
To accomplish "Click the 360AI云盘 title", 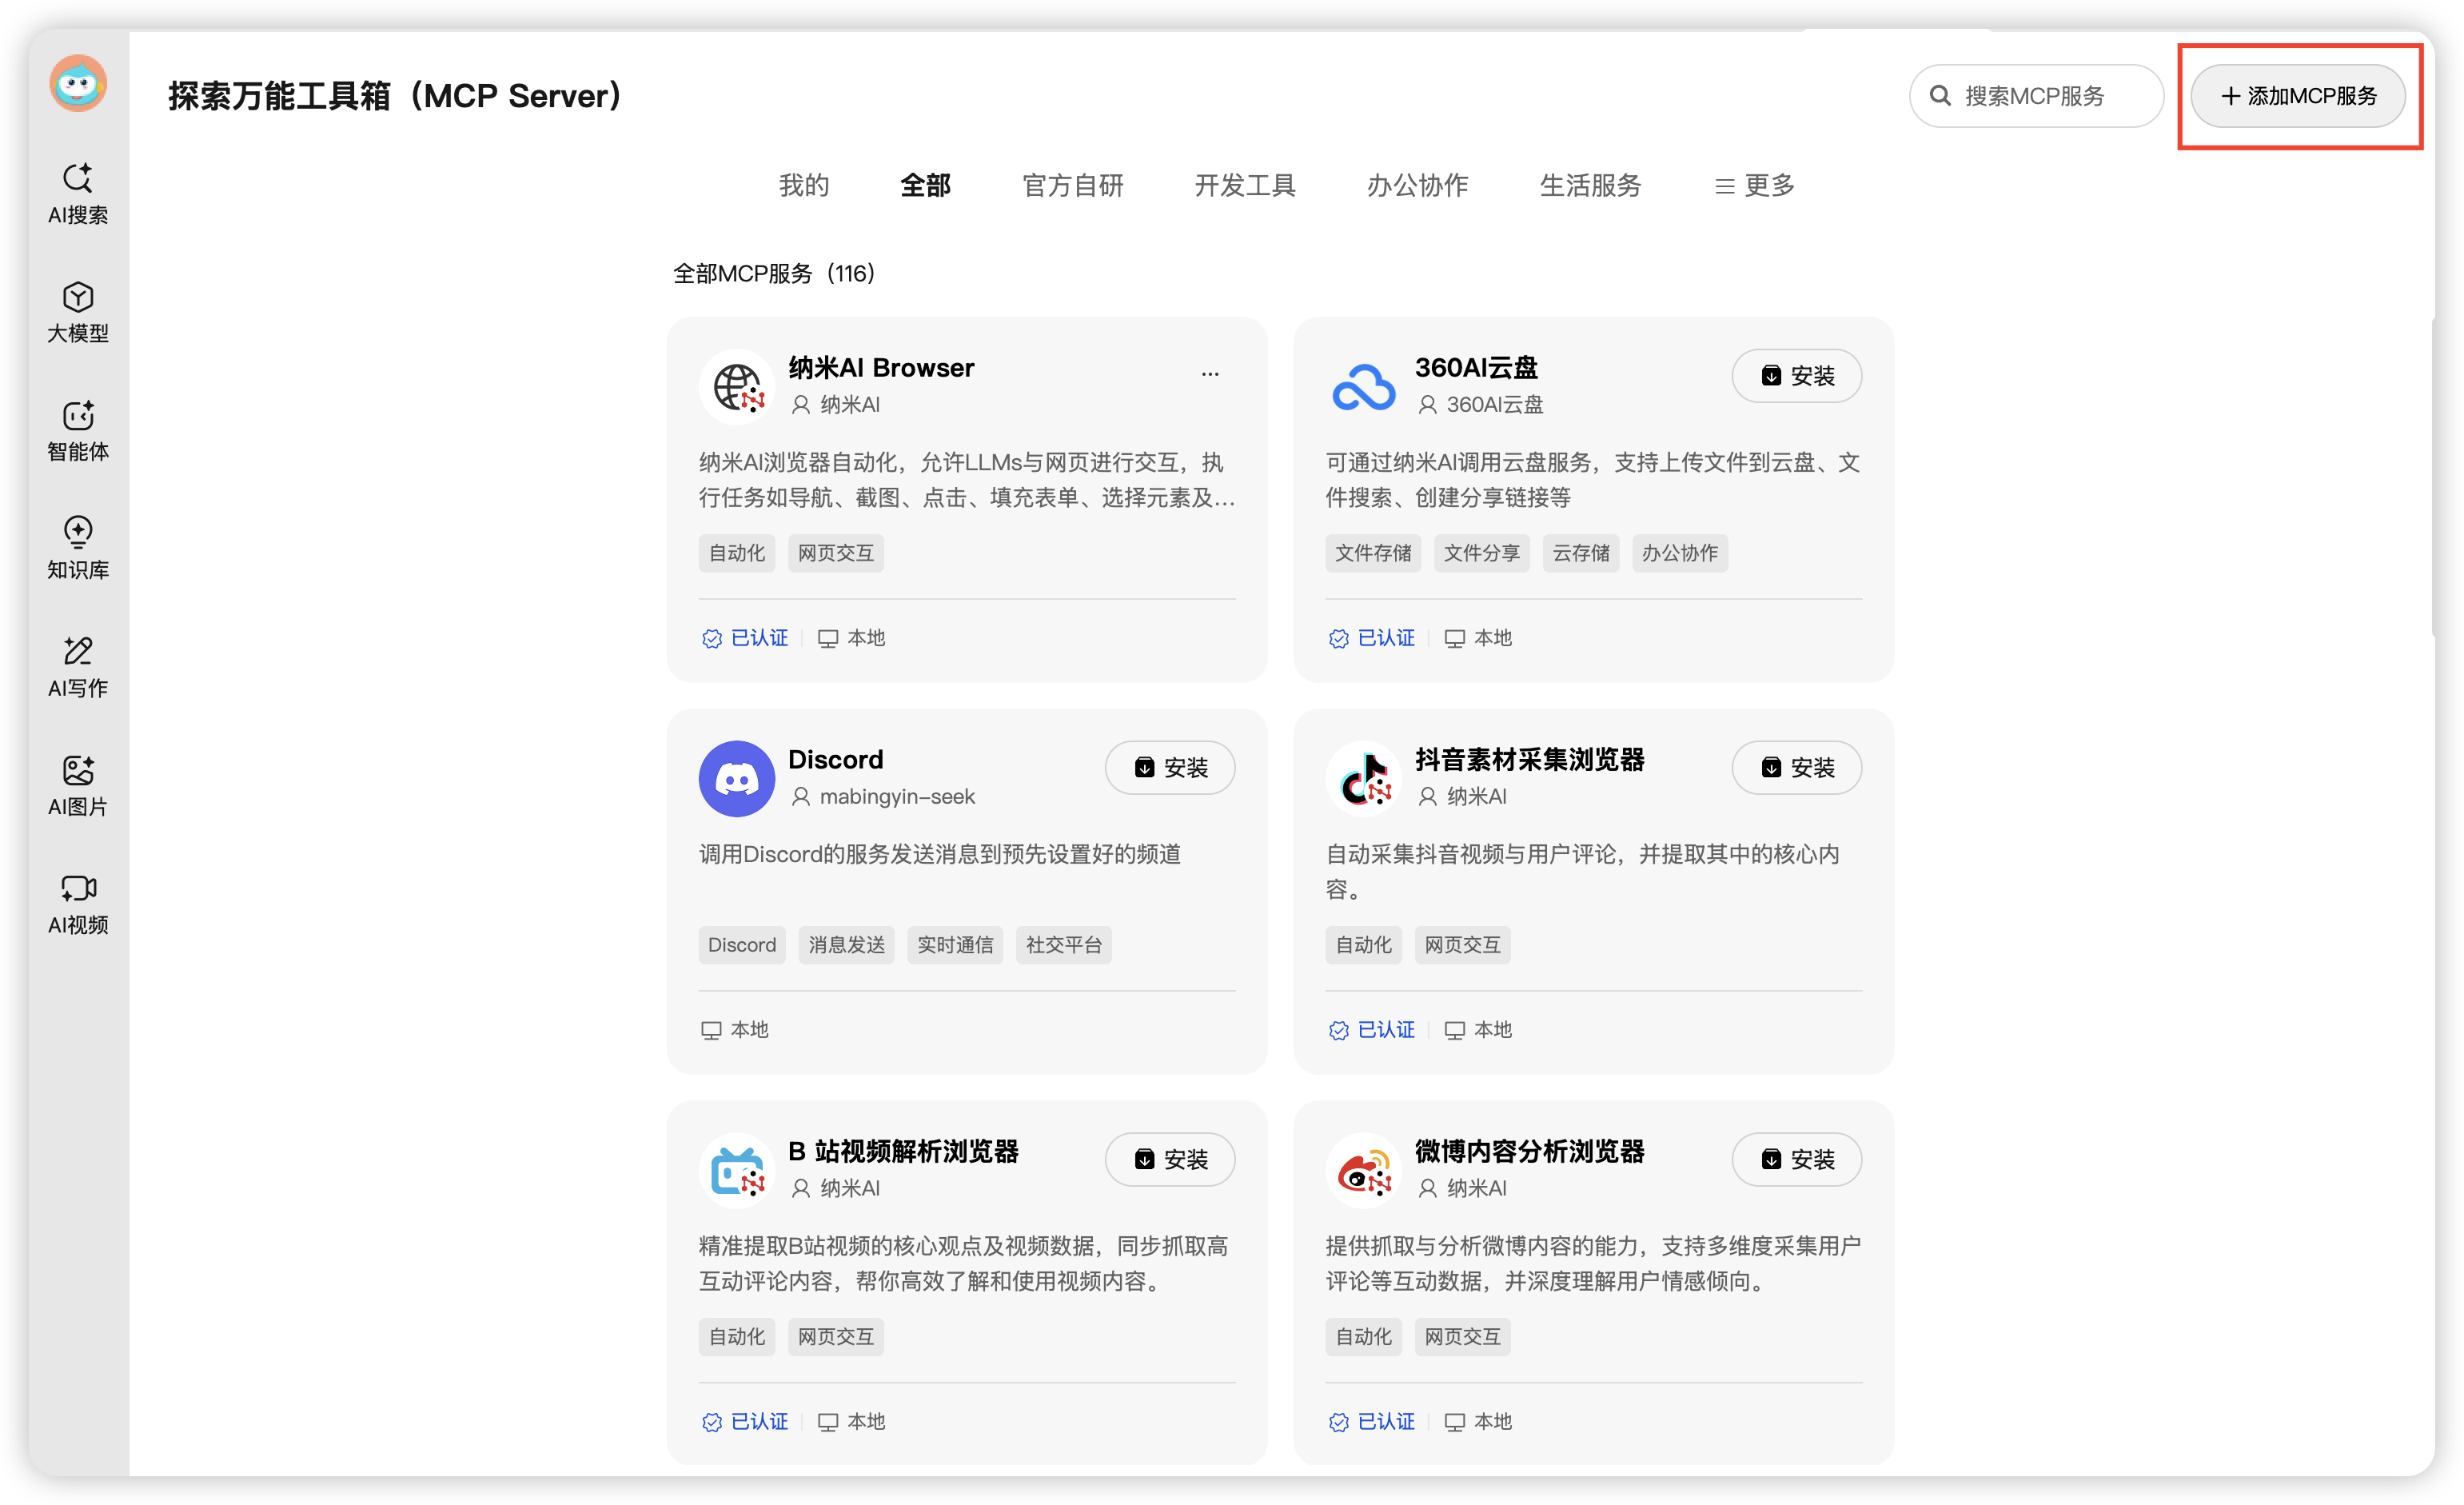I will 1476,368.
